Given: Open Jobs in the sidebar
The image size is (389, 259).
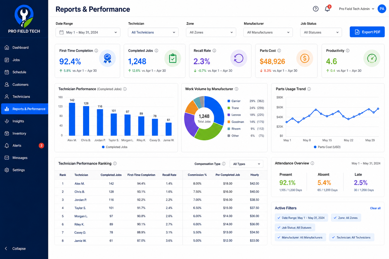Looking at the screenshot, I should click(24, 60).
